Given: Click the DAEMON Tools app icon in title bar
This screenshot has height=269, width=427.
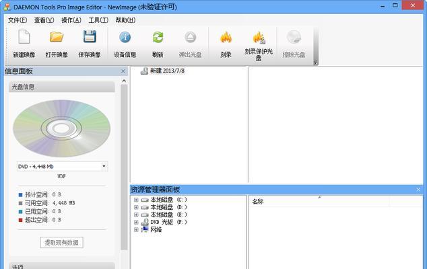Looking at the screenshot, I should tap(7, 7).
